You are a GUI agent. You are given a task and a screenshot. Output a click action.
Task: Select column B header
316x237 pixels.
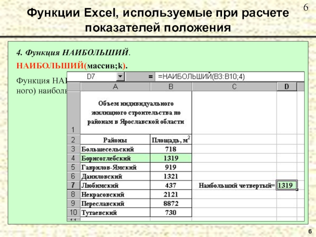pyautogui.click(x=171, y=87)
